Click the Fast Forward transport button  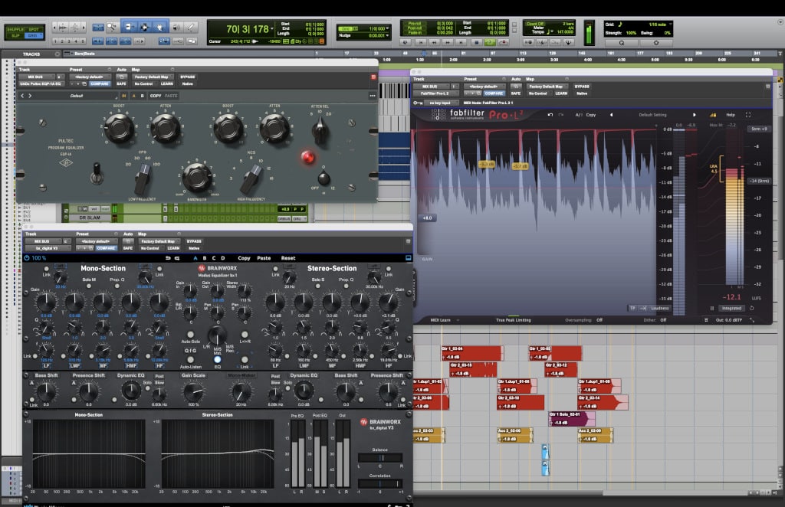448,43
